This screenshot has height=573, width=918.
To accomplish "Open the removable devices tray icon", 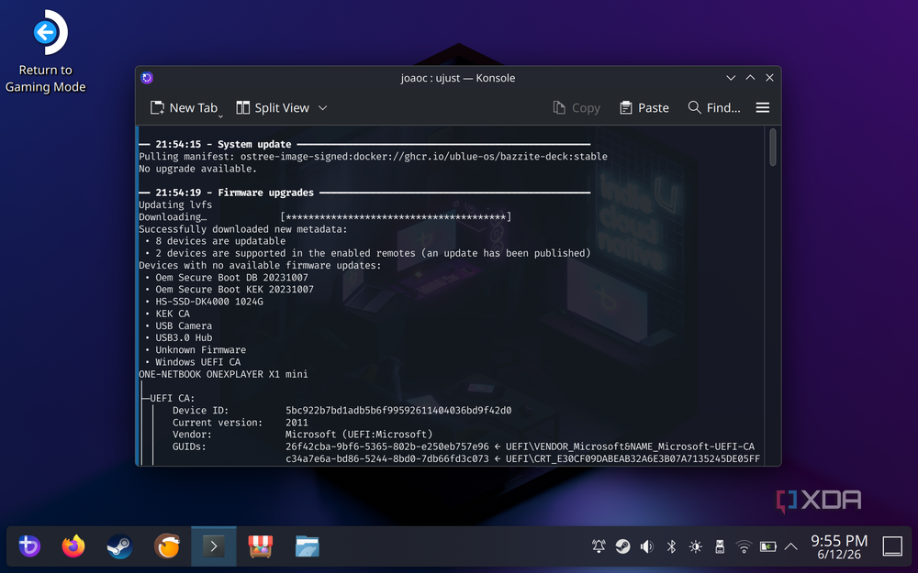I will [720, 546].
